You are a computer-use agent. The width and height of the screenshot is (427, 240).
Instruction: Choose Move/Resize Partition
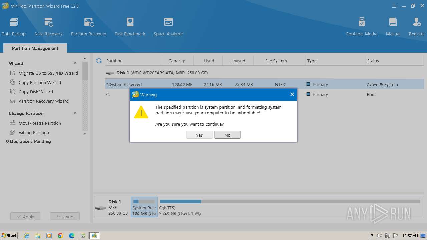tap(35, 123)
